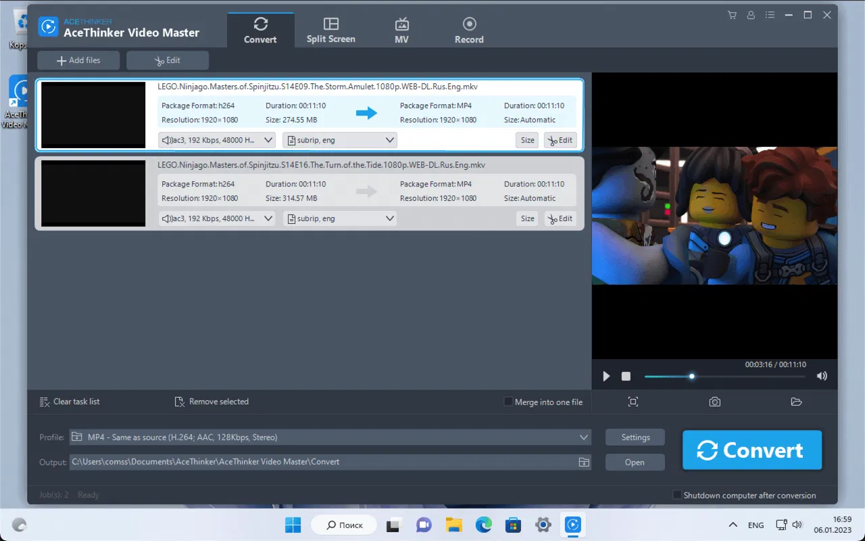Switch to the Split Screen tab
Viewport: 865px width, 541px height.
pyautogui.click(x=330, y=30)
